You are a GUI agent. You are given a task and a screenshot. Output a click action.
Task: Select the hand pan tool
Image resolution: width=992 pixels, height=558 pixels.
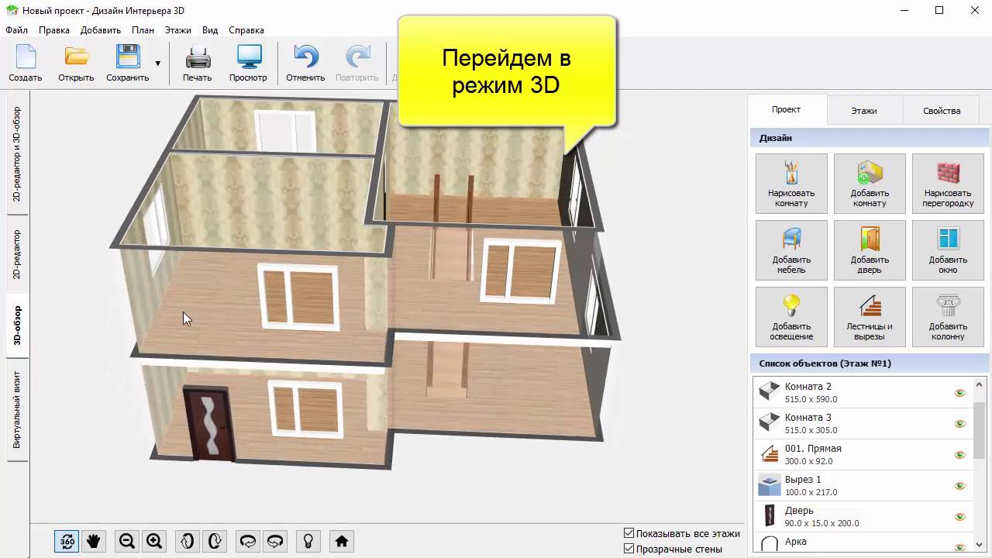coord(94,541)
